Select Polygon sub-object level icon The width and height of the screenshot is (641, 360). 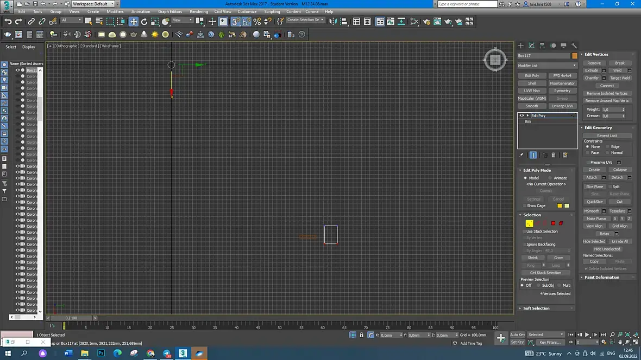point(553,223)
